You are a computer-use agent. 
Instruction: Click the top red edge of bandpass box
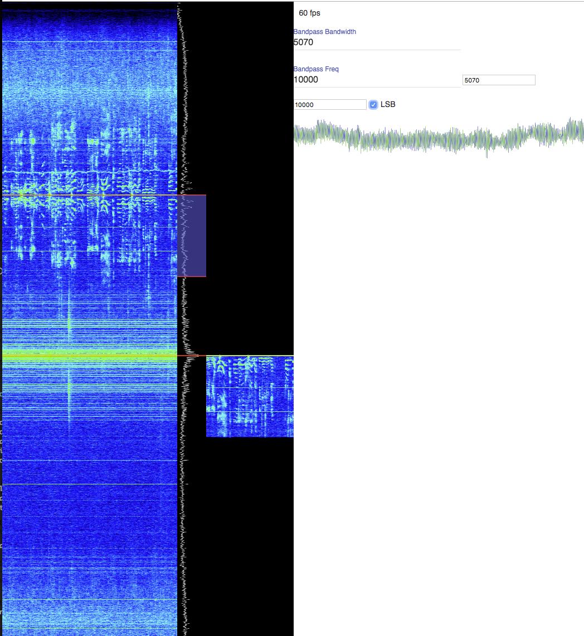[x=192, y=195]
